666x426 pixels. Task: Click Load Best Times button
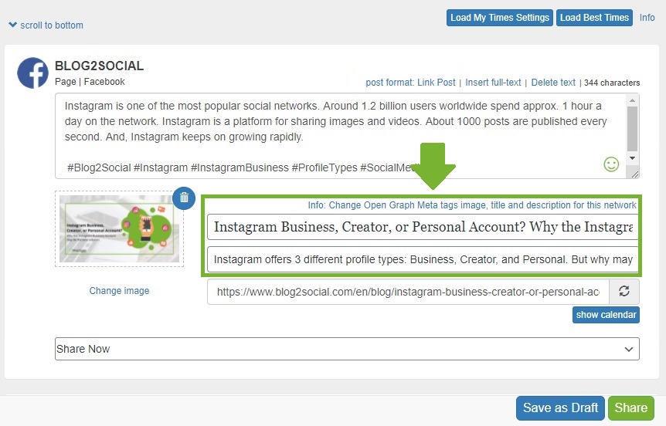594,18
